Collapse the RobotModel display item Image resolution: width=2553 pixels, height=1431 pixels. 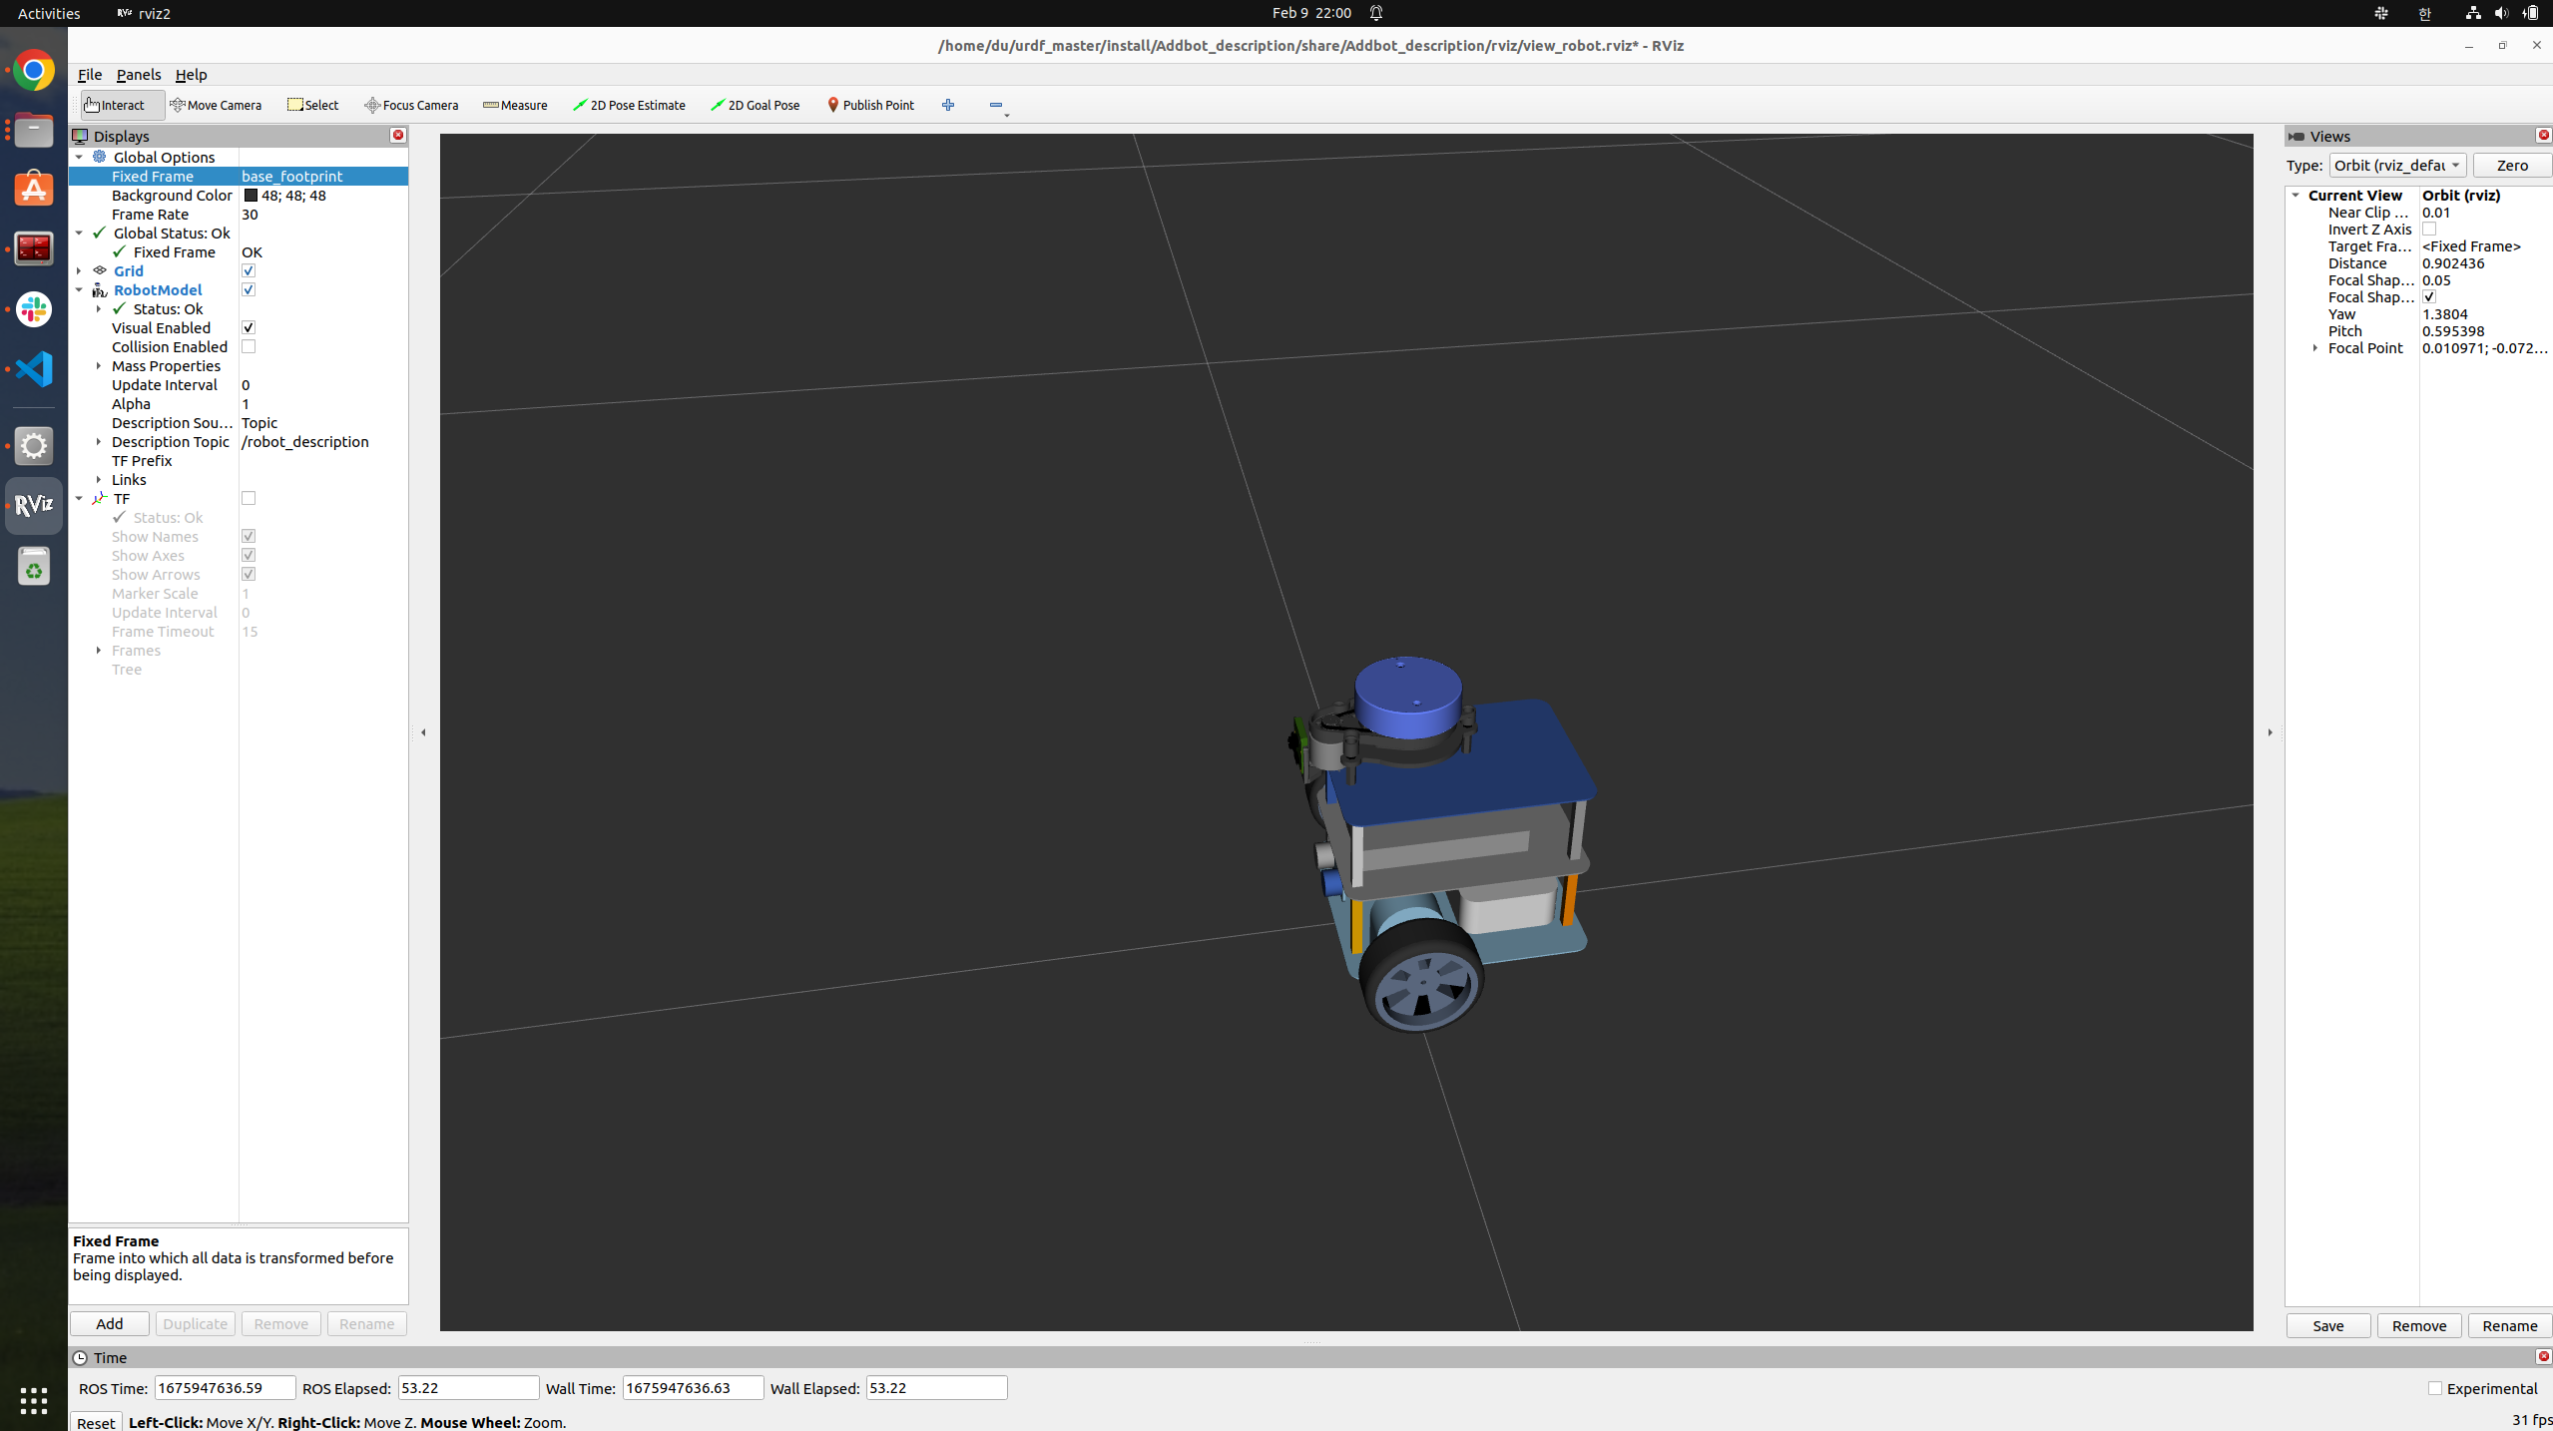click(79, 289)
